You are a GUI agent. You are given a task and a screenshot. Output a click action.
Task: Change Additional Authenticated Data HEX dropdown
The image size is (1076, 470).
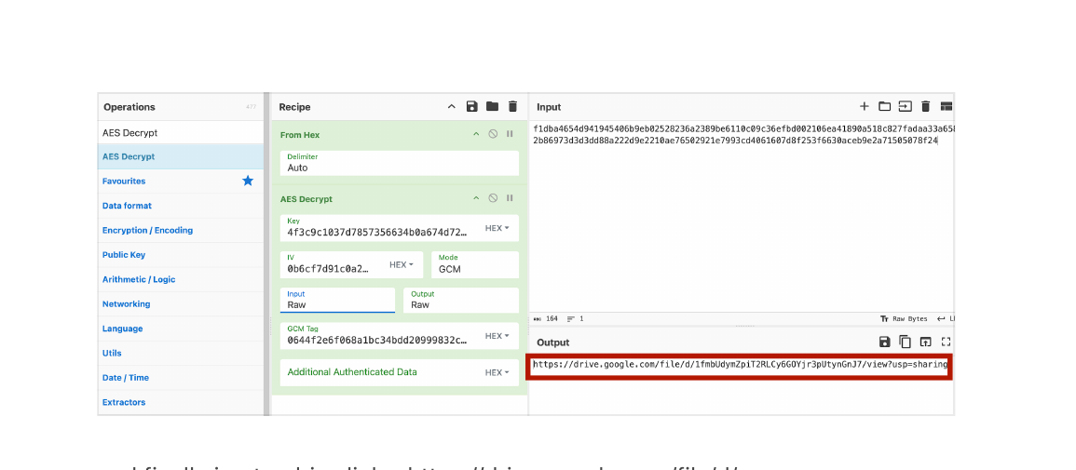497,372
